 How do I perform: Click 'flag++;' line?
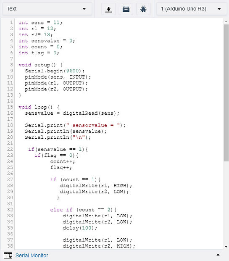point(61,167)
